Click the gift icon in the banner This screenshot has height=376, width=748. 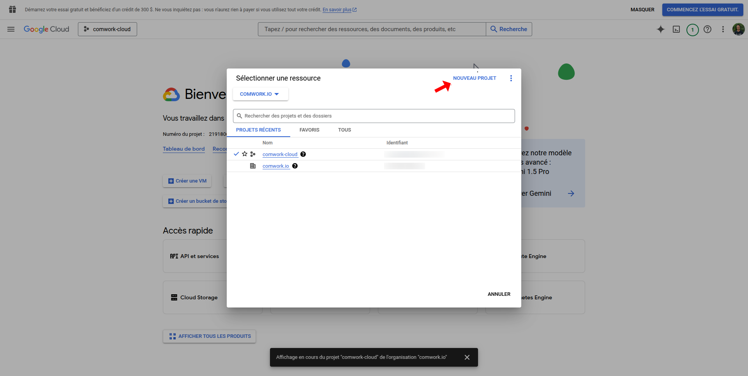point(12,9)
